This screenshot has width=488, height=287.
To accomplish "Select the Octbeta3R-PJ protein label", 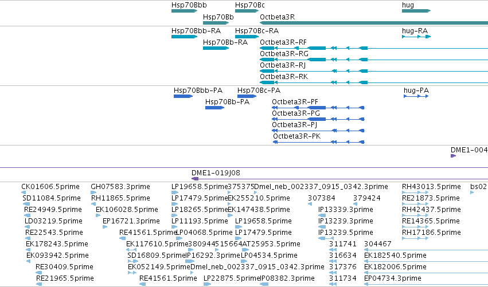I will point(294,125).
